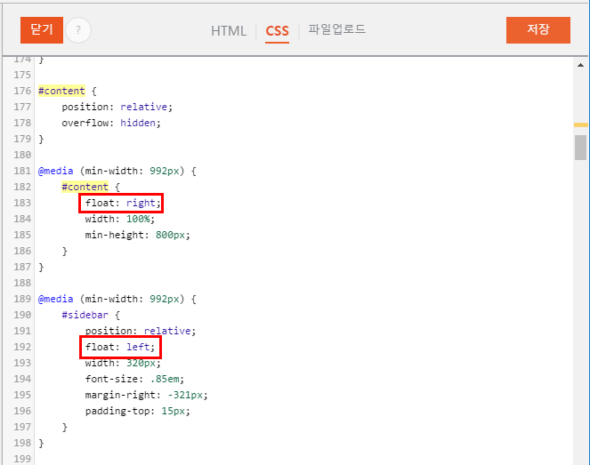Click line number 176 in gutter
The image size is (590, 465).
(x=22, y=91)
